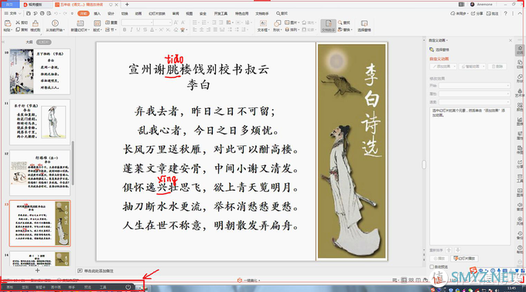Open the cloud sync status dropdown
Viewport: 526px width, 292px height.
(x=459, y=13)
